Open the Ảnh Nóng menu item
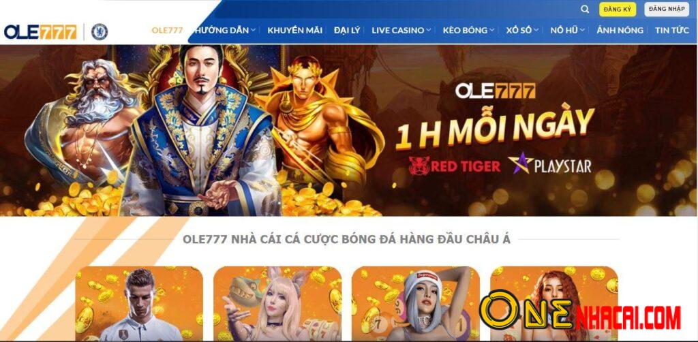The image size is (698, 342). coord(620,30)
